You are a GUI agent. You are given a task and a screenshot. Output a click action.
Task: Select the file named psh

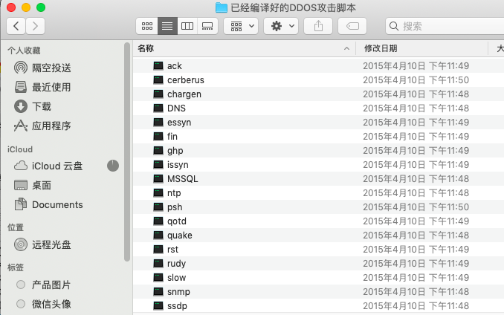click(175, 207)
